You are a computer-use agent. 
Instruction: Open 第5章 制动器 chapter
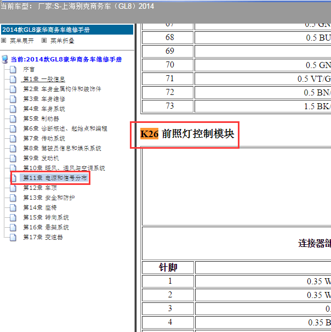click(41, 119)
